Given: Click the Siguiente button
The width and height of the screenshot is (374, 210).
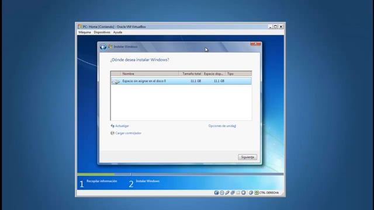Looking at the screenshot, I should pyautogui.click(x=247, y=157).
